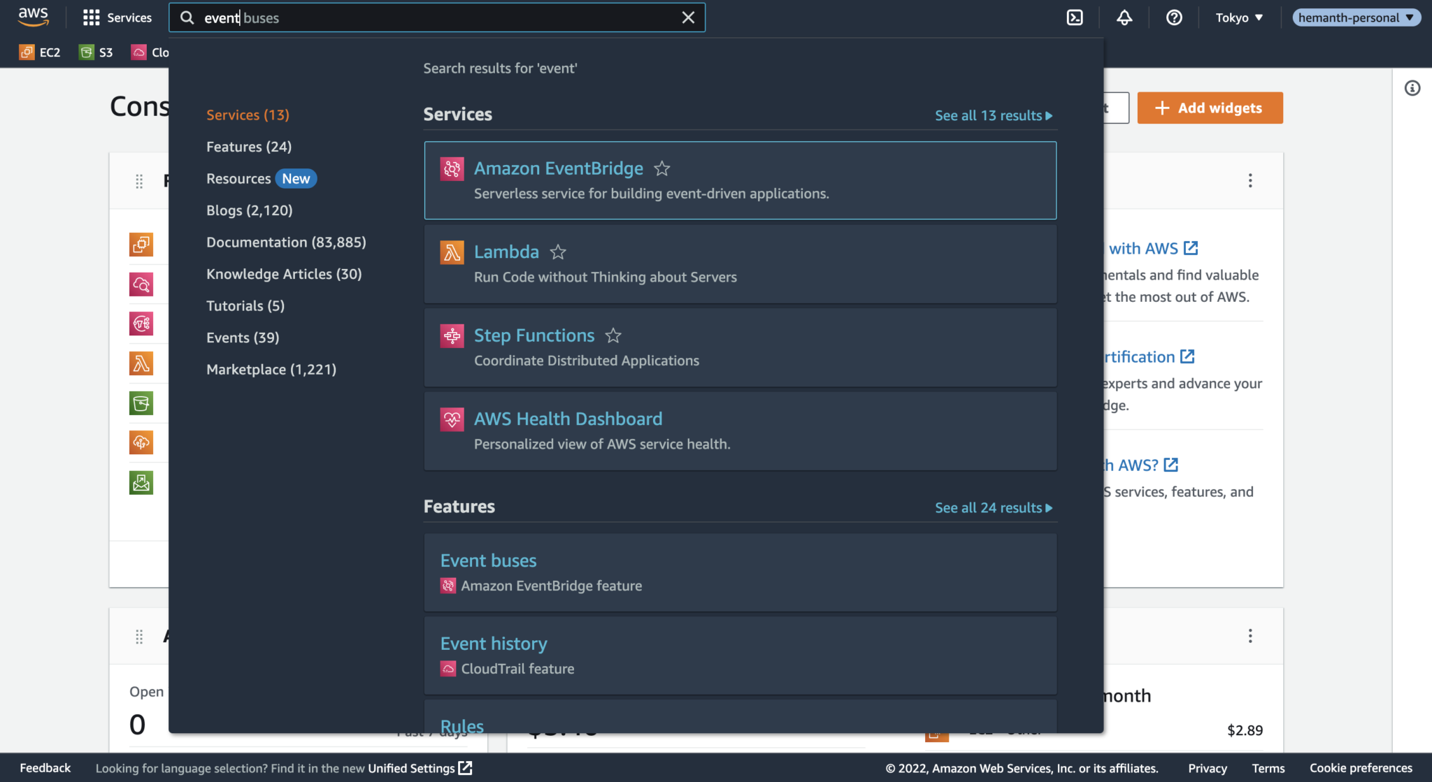Open the notifications bell
Image resolution: width=1432 pixels, height=782 pixels.
click(1124, 17)
